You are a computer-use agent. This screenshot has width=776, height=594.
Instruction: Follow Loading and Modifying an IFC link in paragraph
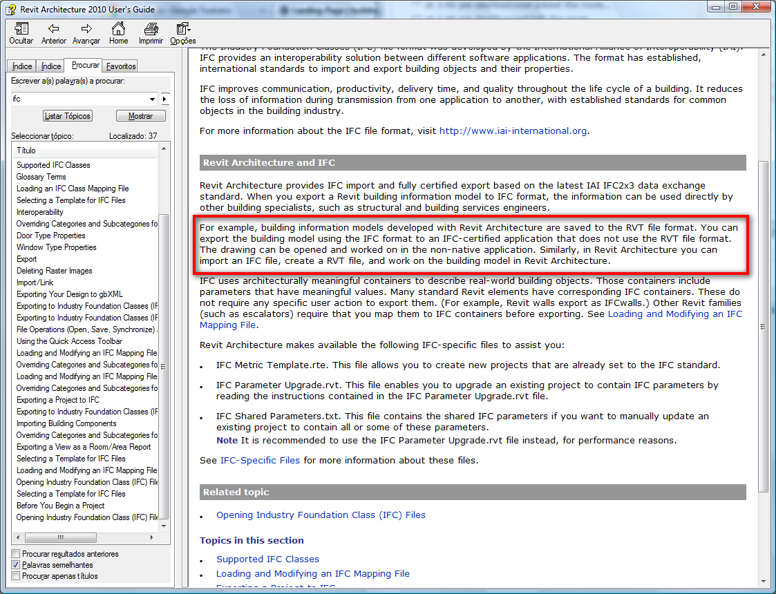pyautogui.click(x=675, y=314)
